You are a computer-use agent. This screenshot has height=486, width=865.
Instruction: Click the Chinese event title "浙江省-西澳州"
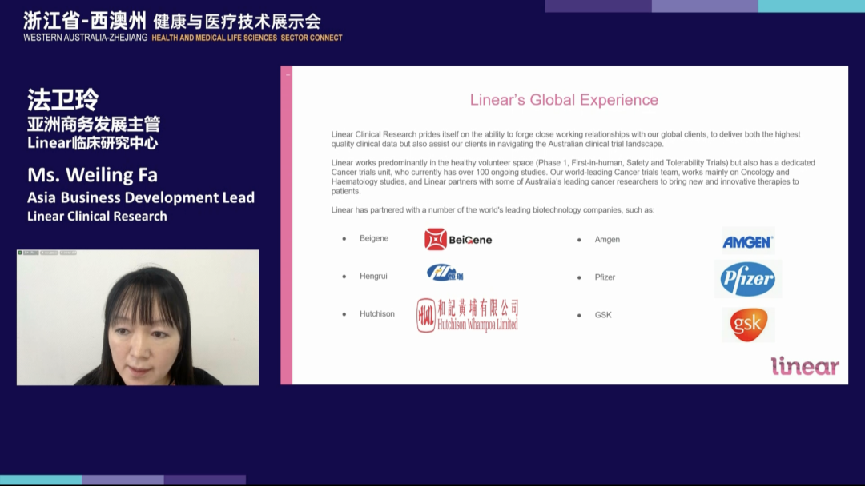85,21
